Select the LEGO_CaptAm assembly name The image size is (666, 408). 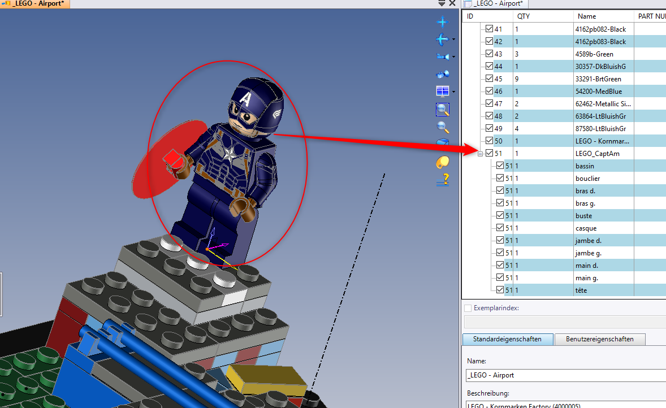pyautogui.click(x=597, y=154)
